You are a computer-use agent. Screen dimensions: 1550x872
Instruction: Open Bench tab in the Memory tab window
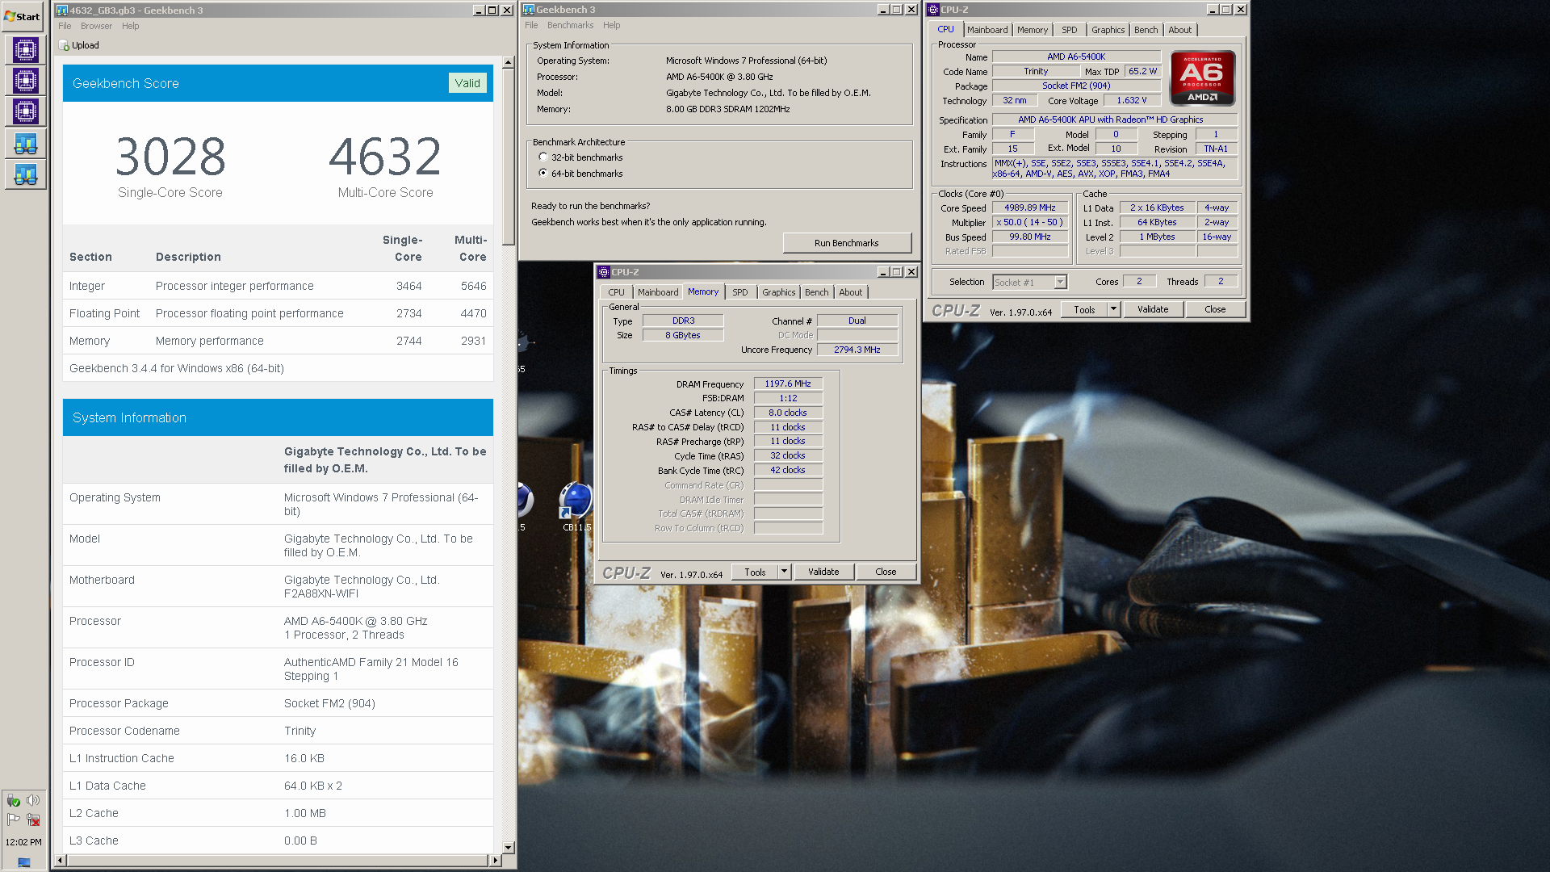(x=816, y=292)
